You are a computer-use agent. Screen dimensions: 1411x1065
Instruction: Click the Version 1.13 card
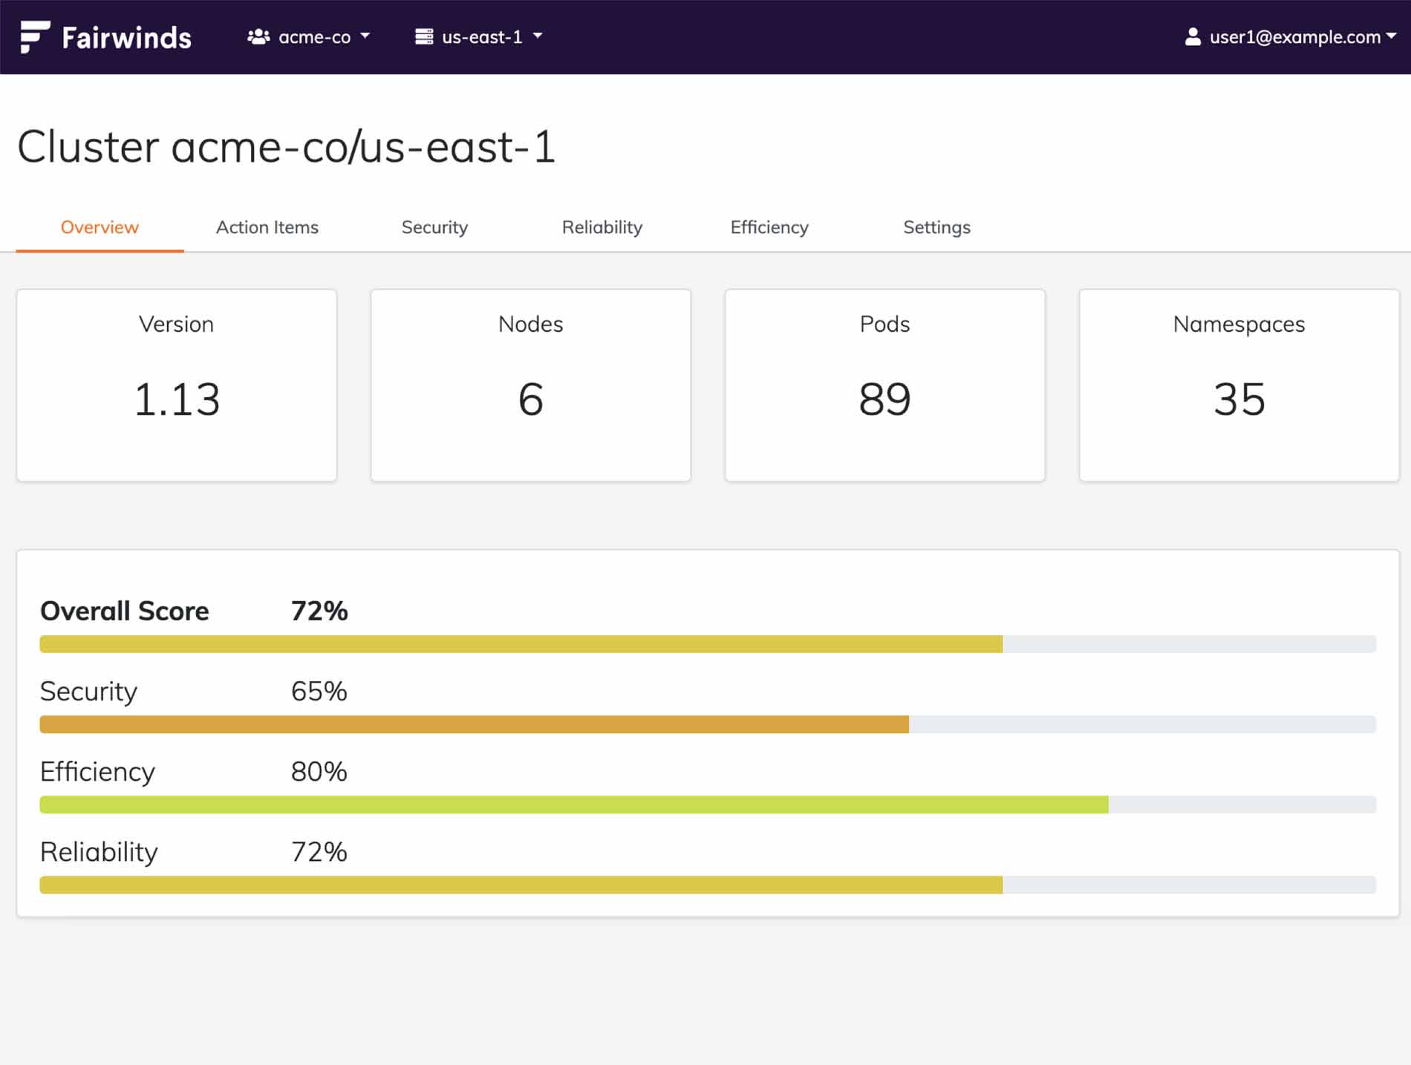click(x=177, y=385)
